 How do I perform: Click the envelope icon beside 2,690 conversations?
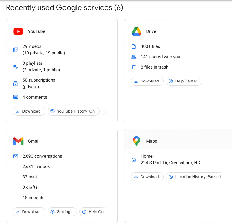pos(16,156)
